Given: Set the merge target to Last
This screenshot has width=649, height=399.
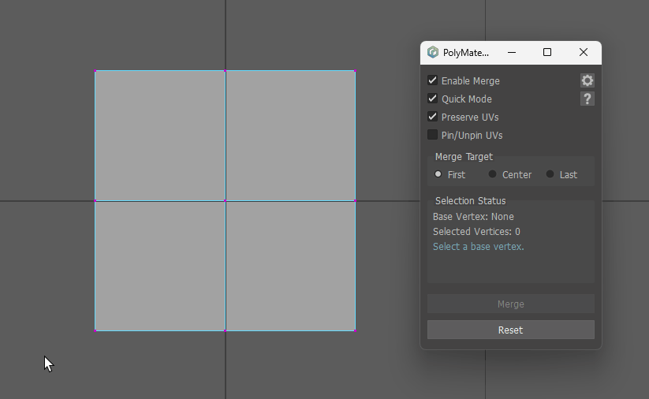Looking at the screenshot, I should click(550, 174).
